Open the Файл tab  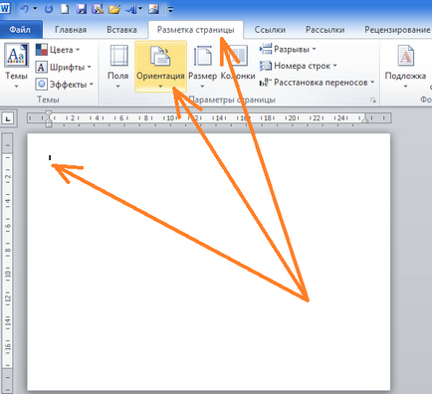coord(20,30)
